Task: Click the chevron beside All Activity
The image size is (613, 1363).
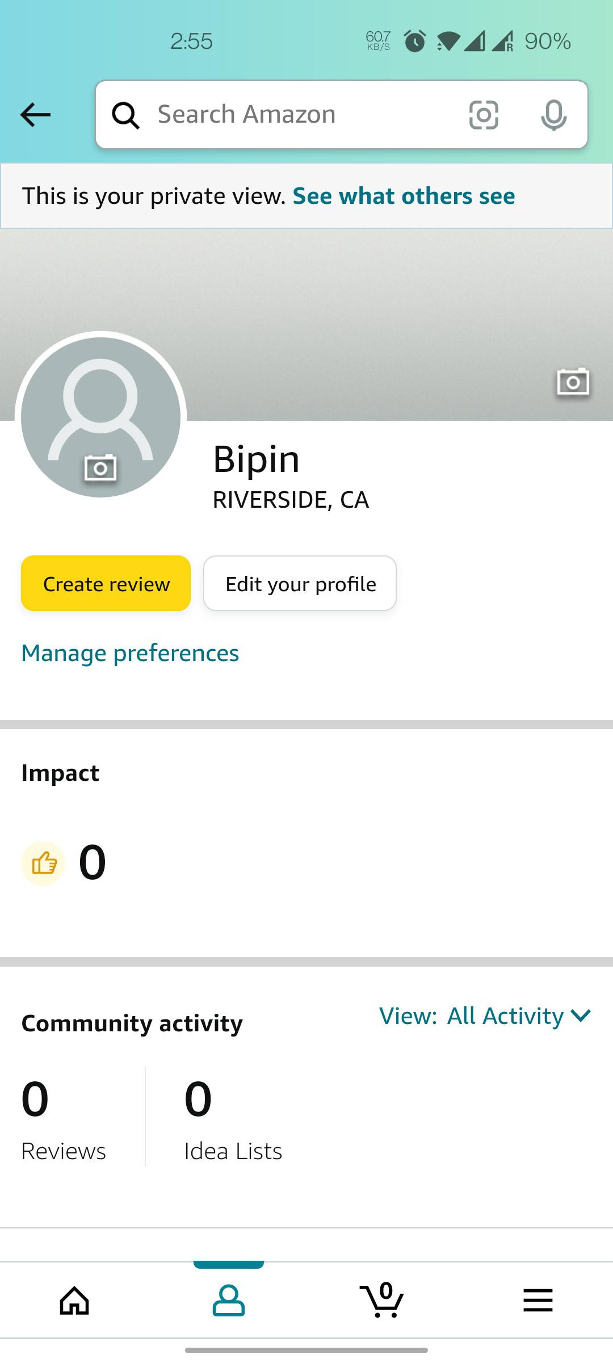Action: [581, 1016]
